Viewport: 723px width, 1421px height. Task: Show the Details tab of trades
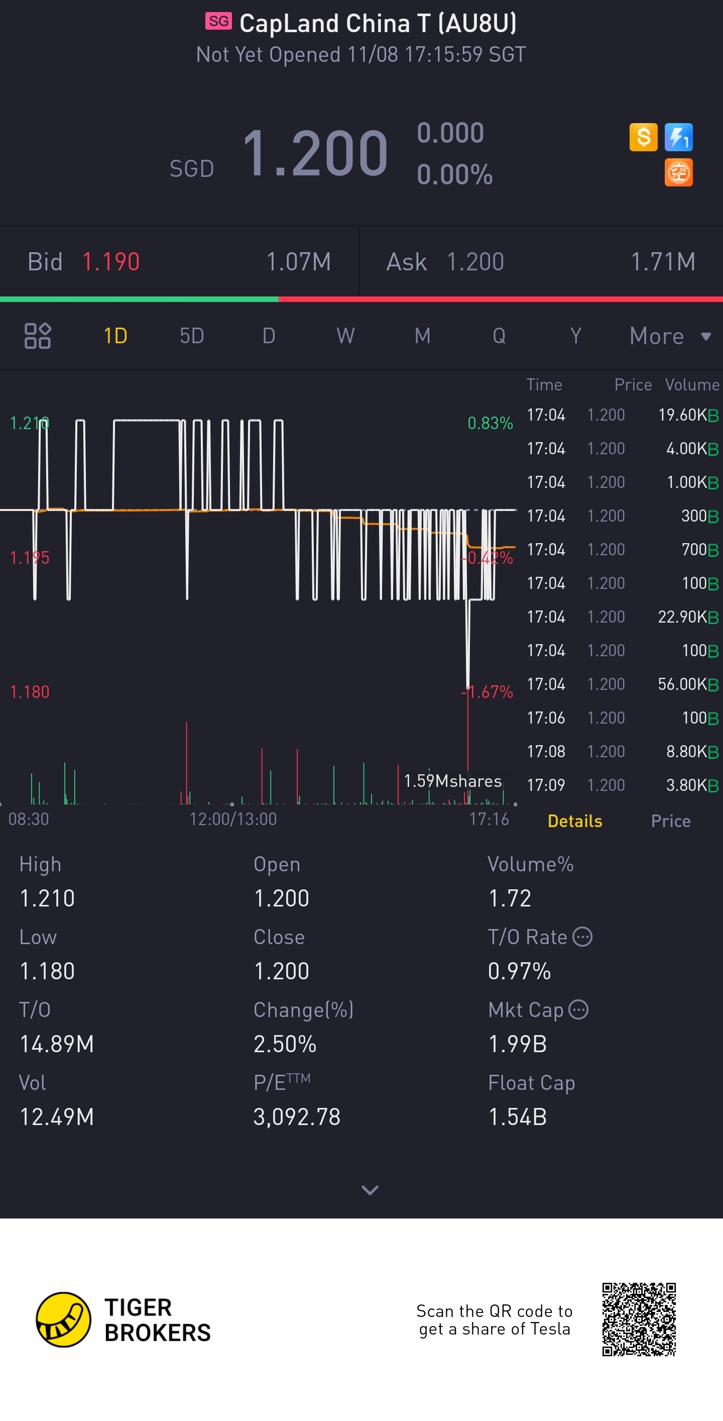tap(575, 821)
